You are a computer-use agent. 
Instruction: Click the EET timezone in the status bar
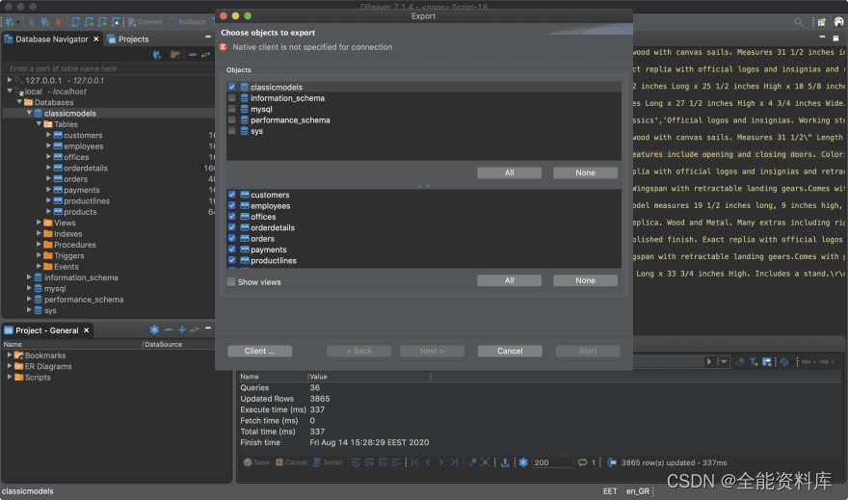pyautogui.click(x=610, y=491)
